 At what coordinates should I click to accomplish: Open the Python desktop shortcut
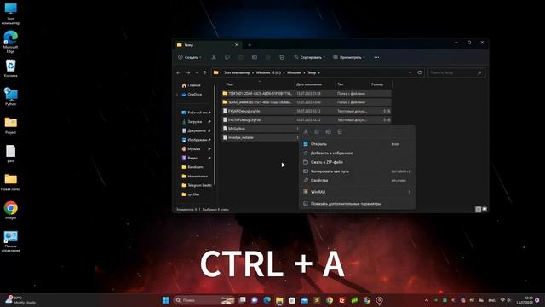click(10, 96)
